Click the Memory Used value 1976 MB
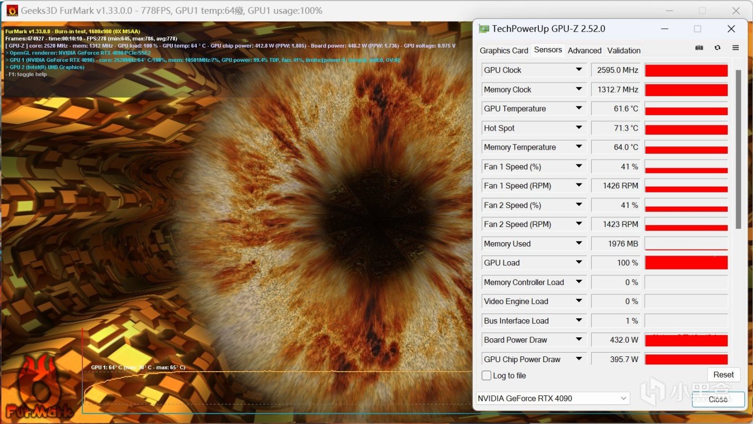Image resolution: width=753 pixels, height=424 pixels. 615,244
